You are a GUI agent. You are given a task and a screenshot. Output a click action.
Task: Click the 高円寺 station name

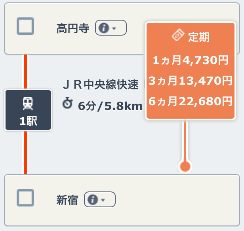(x=72, y=28)
